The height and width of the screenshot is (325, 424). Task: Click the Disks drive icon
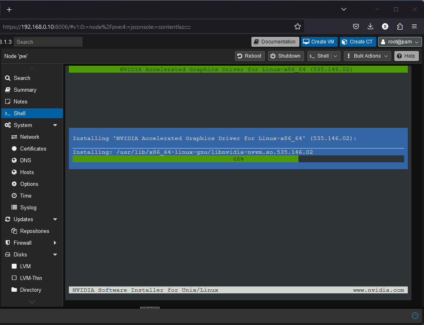pos(8,254)
